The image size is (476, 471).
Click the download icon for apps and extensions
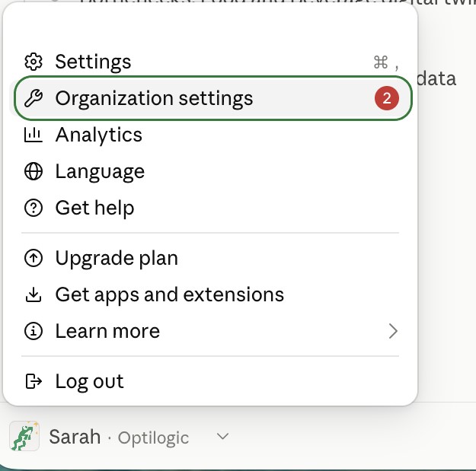click(x=34, y=294)
